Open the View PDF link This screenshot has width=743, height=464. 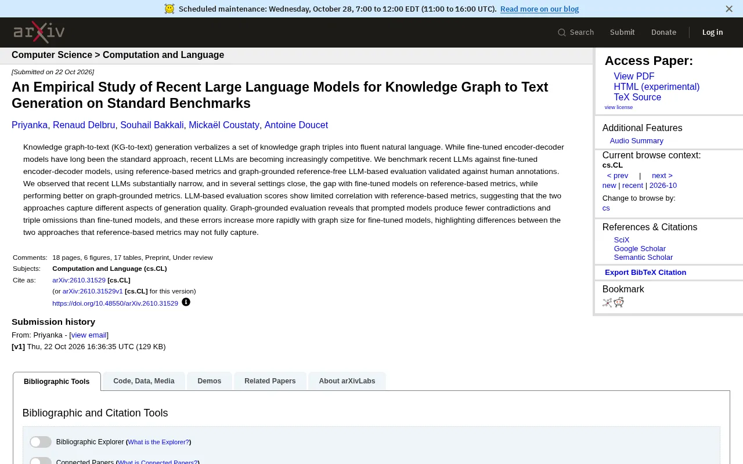coord(634,77)
